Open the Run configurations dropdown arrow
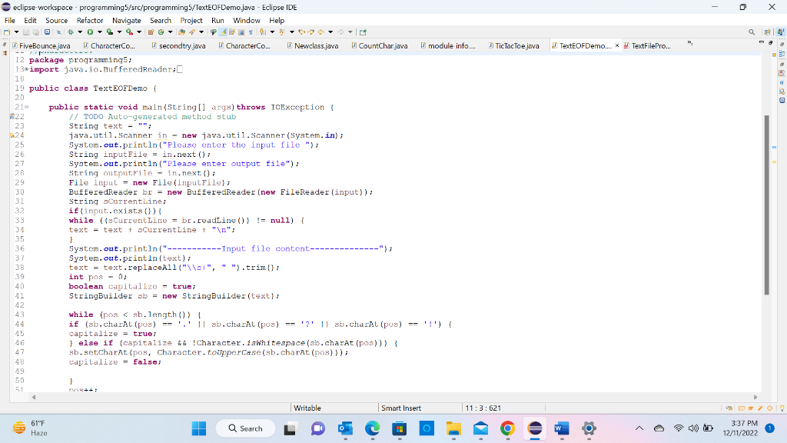The image size is (787, 443). [99, 32]
